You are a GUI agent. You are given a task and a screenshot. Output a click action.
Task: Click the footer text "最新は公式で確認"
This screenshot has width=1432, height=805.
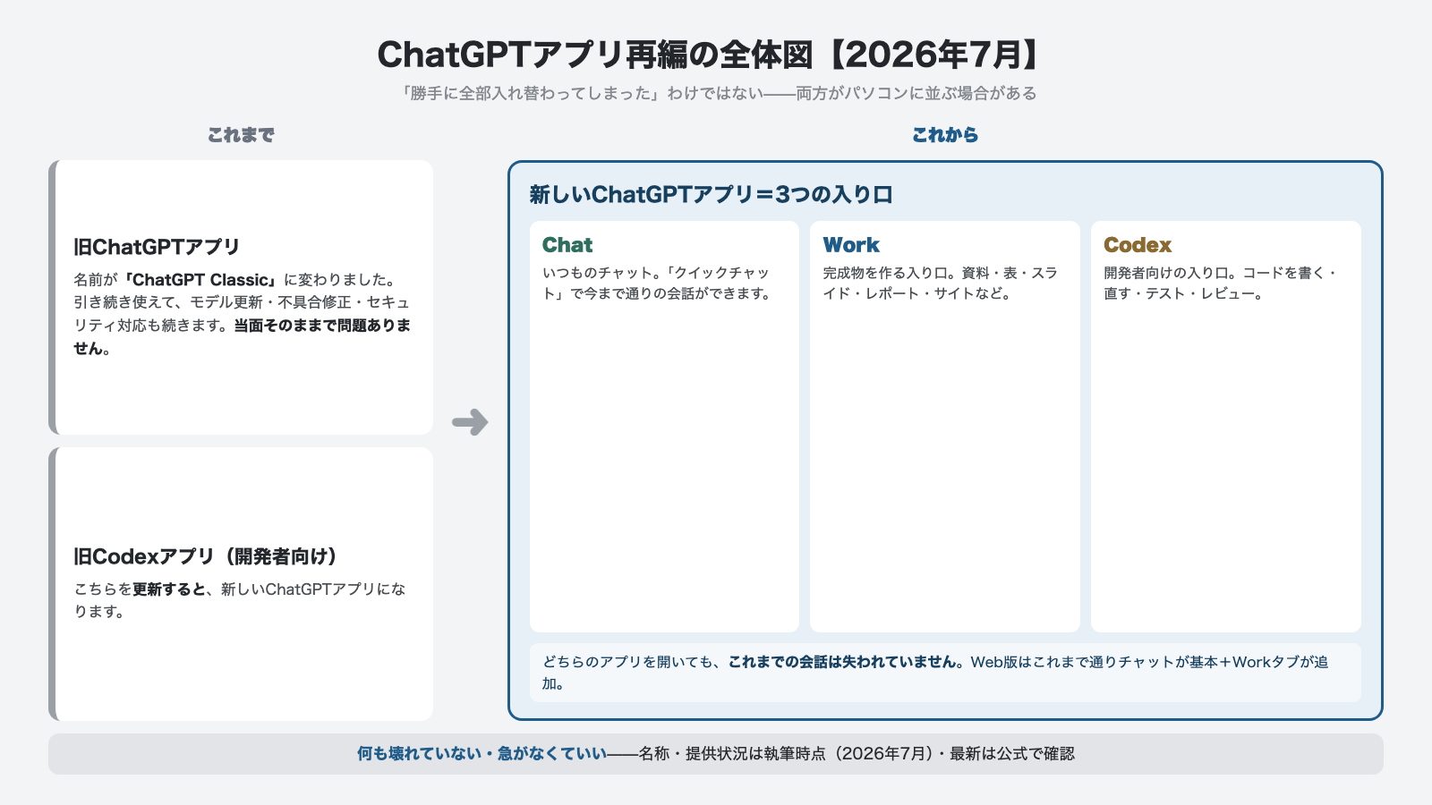tap(1012, 754)
